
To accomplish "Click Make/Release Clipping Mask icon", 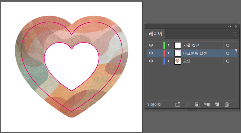I will tap(197, 105).
